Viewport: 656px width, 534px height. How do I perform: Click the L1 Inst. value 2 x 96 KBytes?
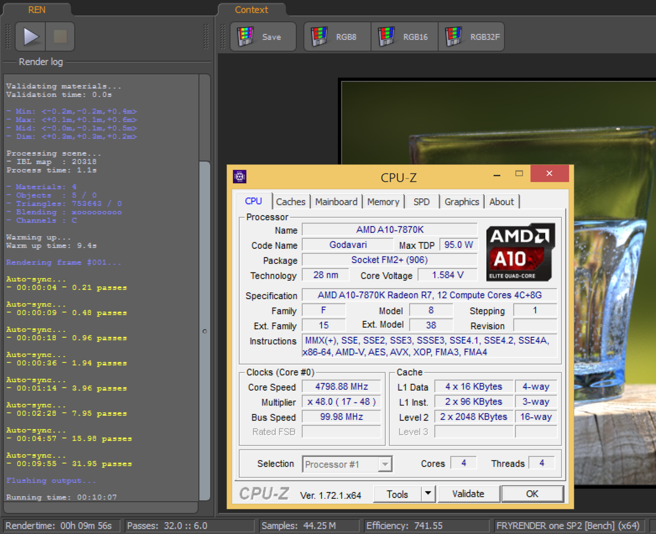[473, 402]
